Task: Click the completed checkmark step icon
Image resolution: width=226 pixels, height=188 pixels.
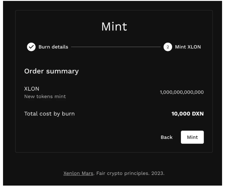Action: (31, 47)
